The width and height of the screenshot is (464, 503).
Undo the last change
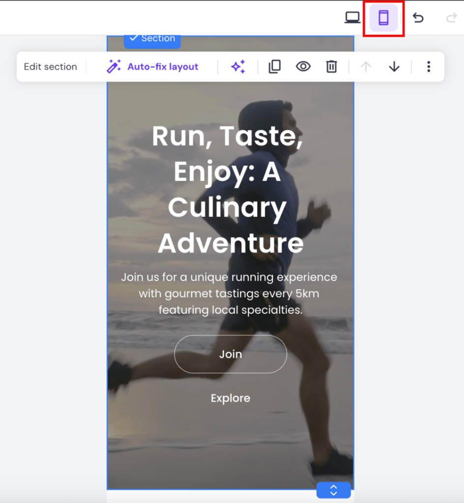(418, 18)
